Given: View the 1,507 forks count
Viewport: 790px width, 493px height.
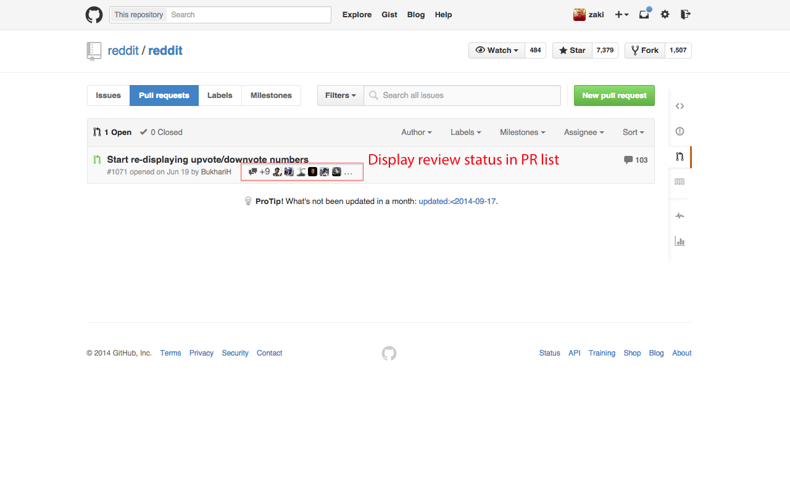Looking at the screenshot, I should [678, 51].
